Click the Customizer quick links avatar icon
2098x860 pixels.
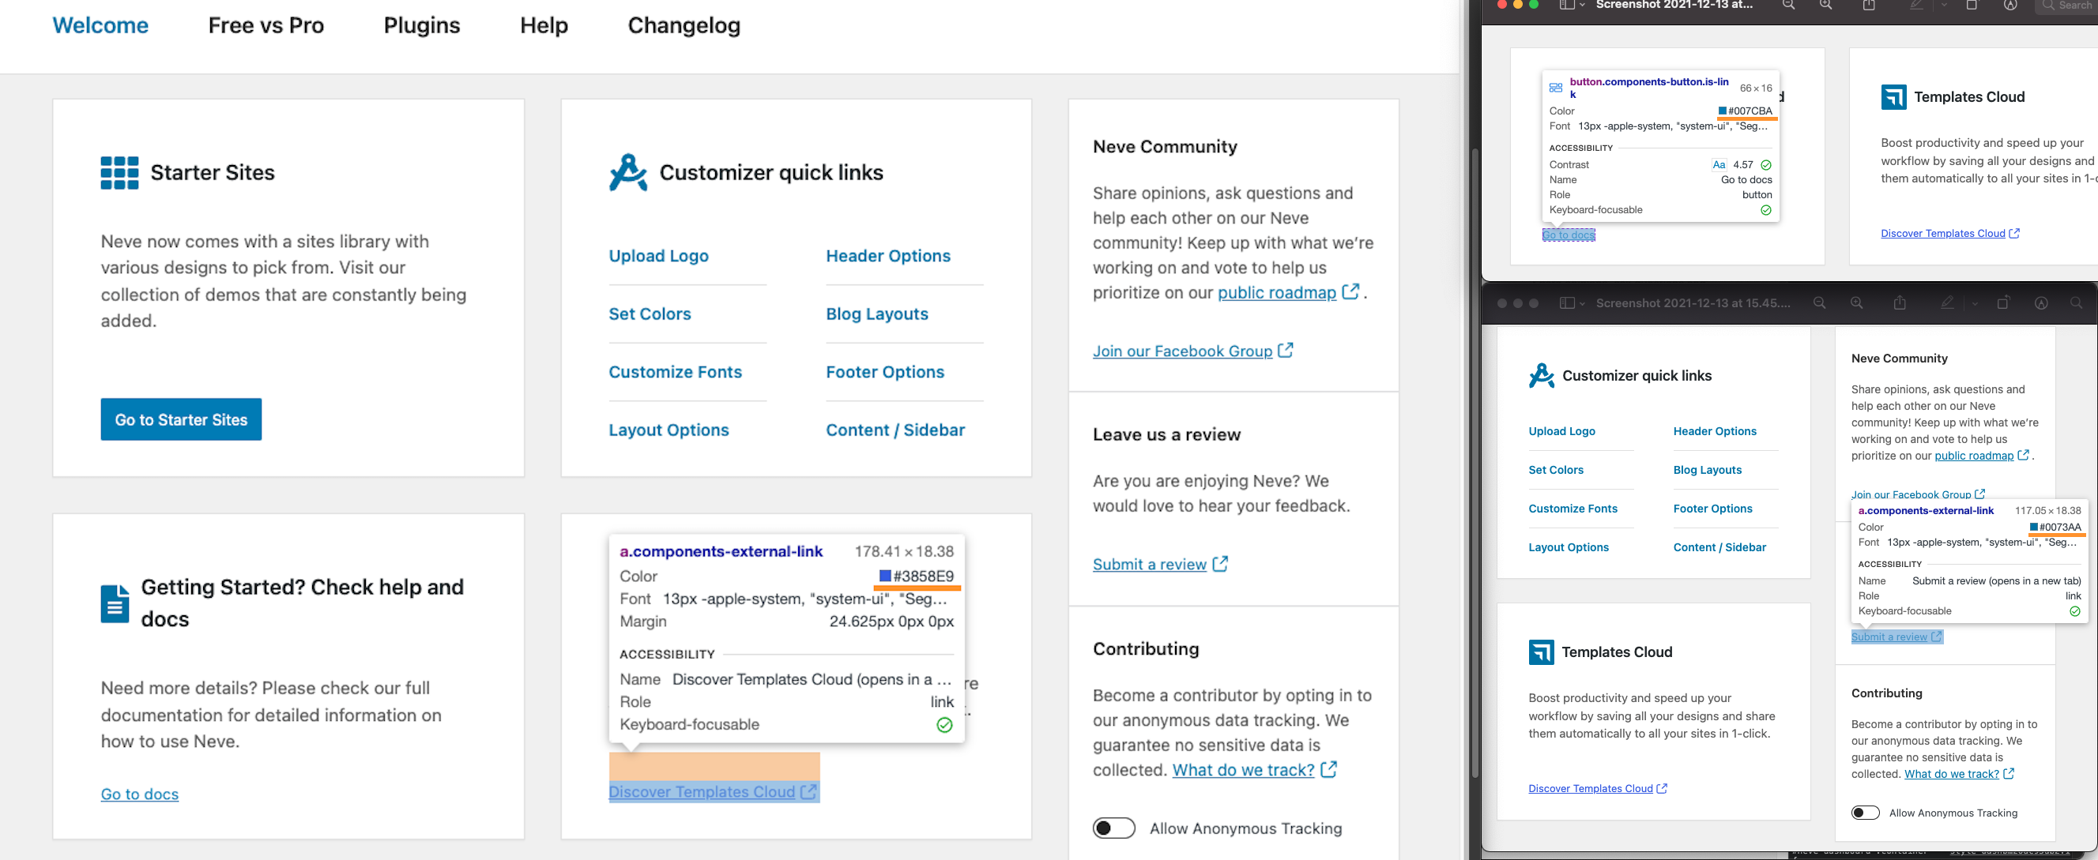pyautogui.click(x=627, y=172)
